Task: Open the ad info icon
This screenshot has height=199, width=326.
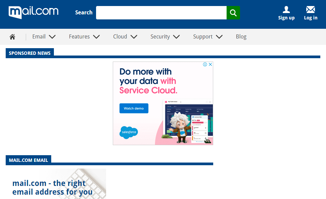Action: 205,65
